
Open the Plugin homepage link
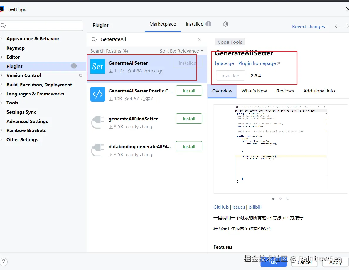[259, 63]
